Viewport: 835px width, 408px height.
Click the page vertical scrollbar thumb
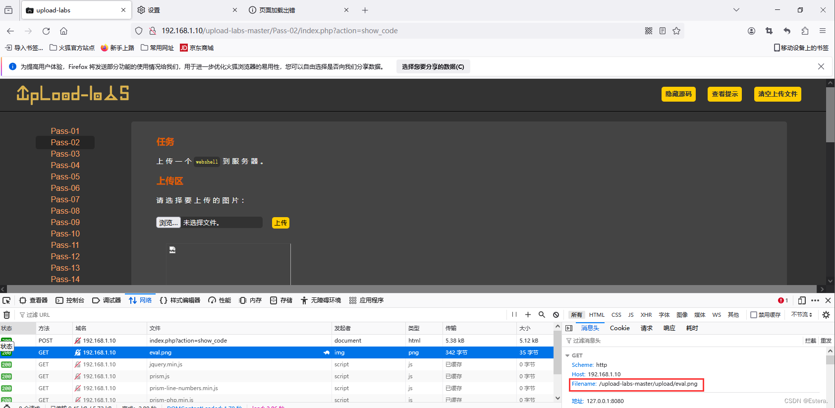pyautogui.click(x=830, y=115)
